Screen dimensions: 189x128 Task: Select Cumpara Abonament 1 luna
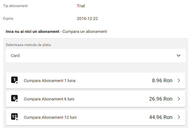[96, 80]
